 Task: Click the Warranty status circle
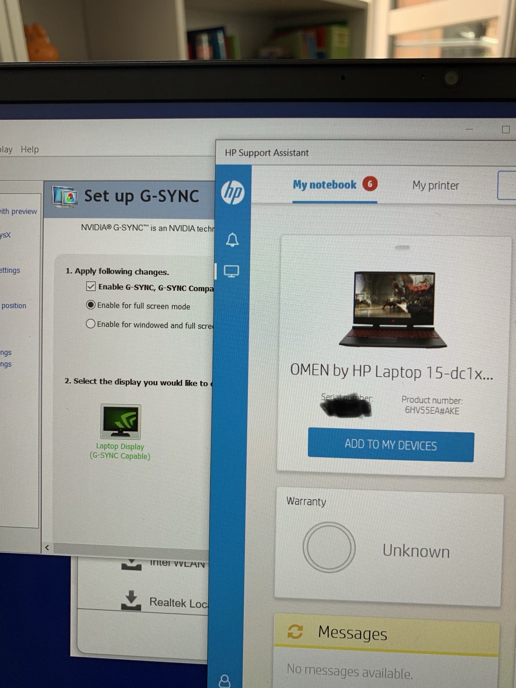329,547
